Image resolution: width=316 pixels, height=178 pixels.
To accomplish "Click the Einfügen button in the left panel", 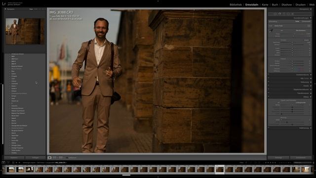I will click(35, 158).
